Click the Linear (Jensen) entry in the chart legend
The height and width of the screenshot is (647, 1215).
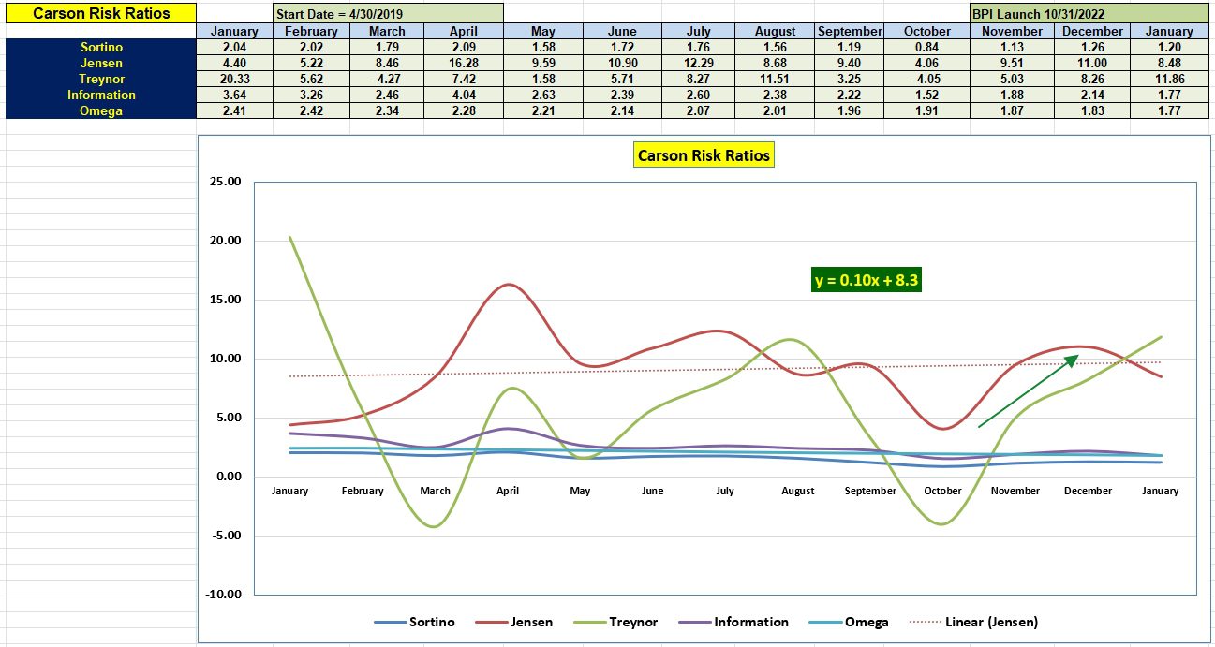[973, 622]
